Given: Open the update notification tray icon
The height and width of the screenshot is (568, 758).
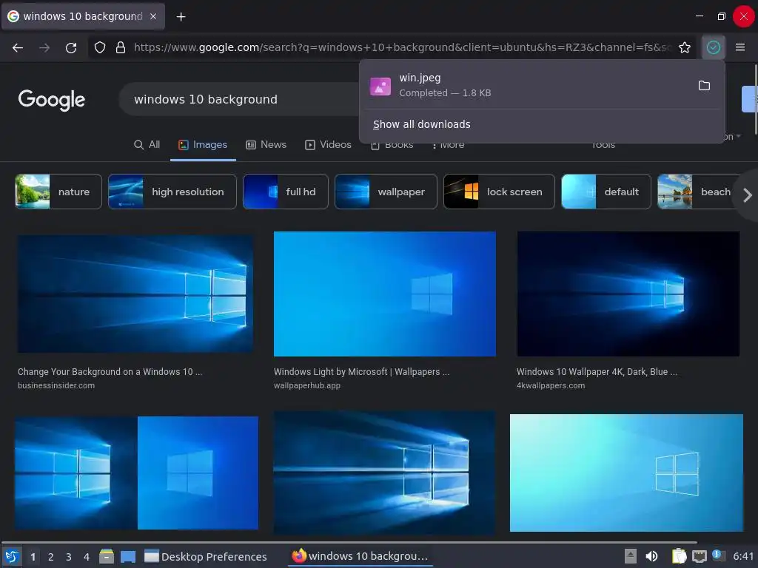Looking at the screenshot, I should pos(717,555).
